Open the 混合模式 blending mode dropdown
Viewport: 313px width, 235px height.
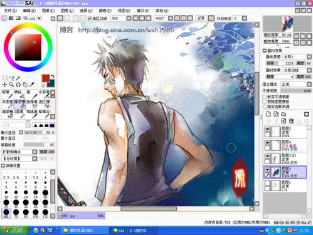click(x=309, y=84)
